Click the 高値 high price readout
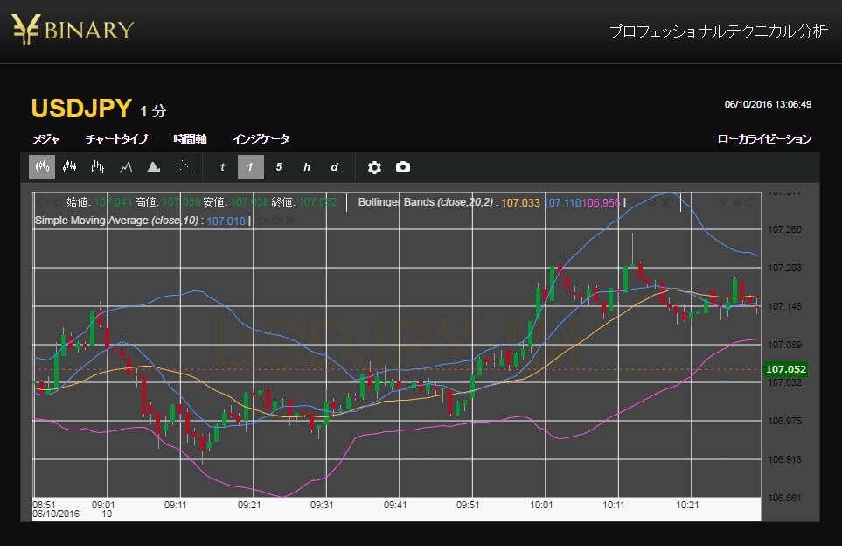The image size is (842, 546). 168,202
